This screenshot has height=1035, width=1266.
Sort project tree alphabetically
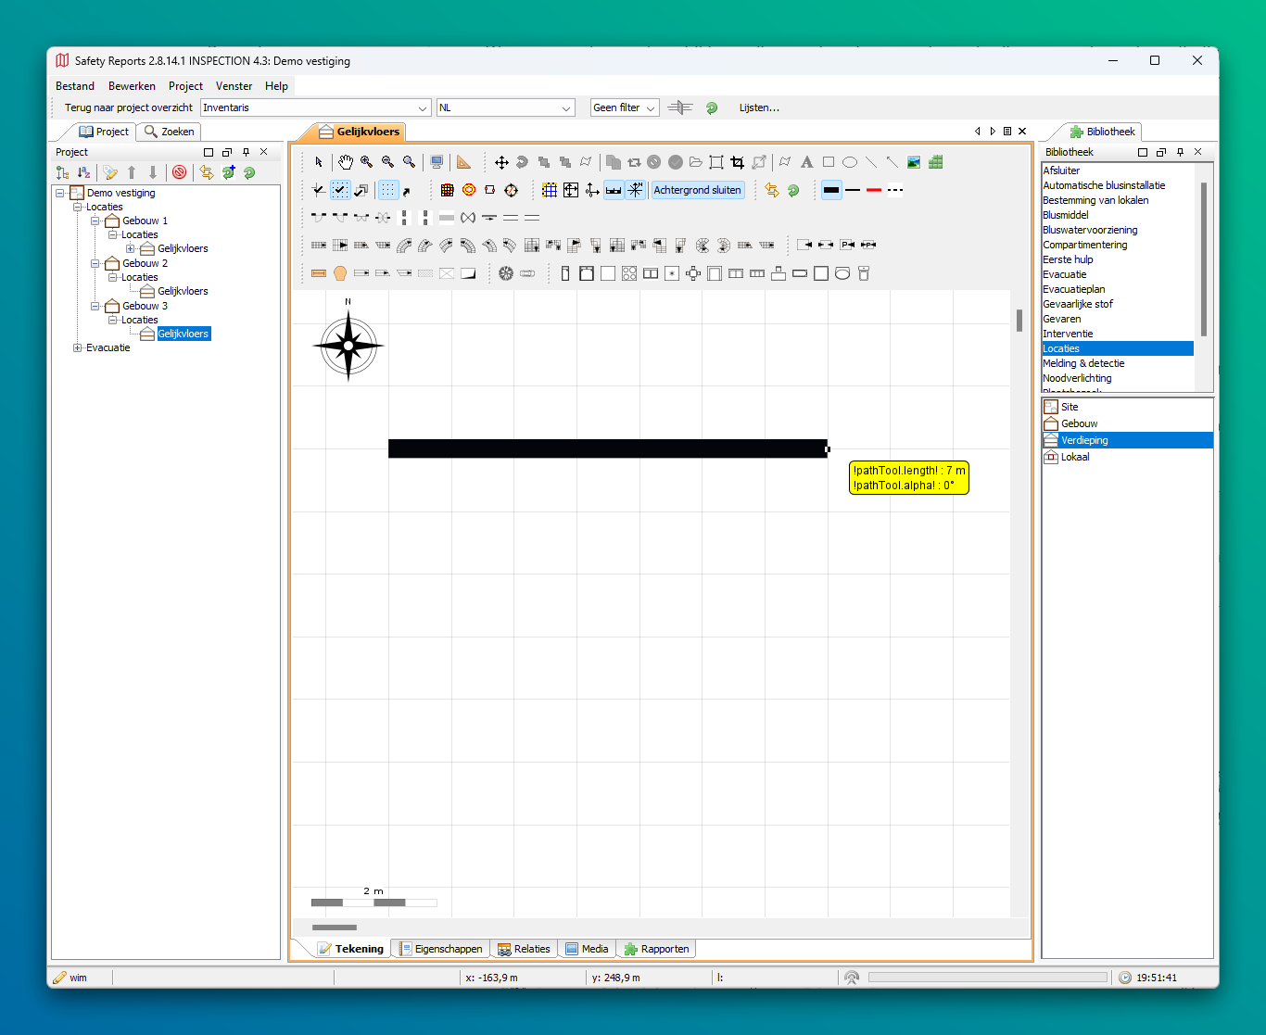coord(83,172)
